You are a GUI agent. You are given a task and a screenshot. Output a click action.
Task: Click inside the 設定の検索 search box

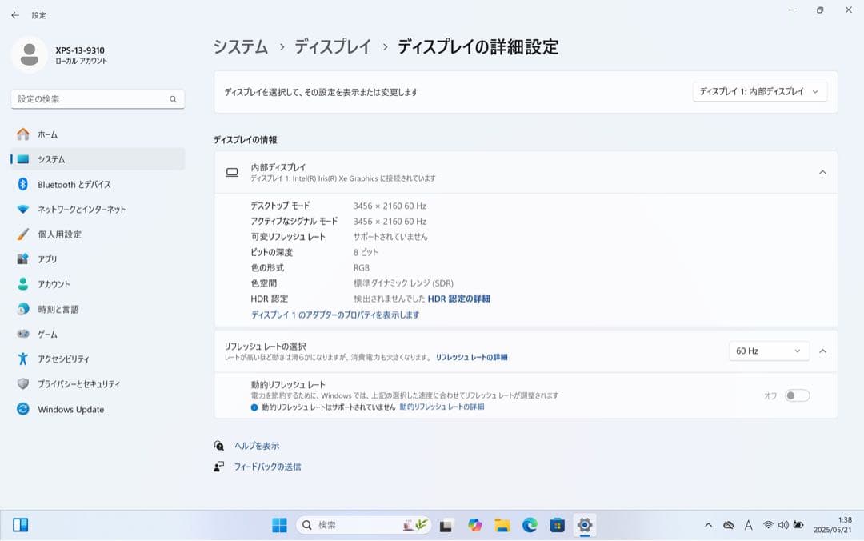coord(98,98)
